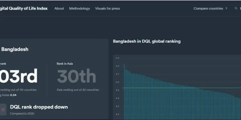Screen dimensions: 241x120
Task: Click the tallest first bar in chart
Action: 124,92
